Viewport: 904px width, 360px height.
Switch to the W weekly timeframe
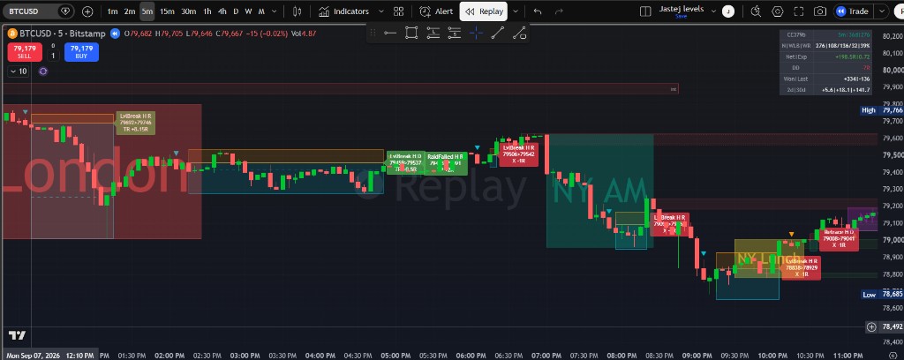pos(248,11)
